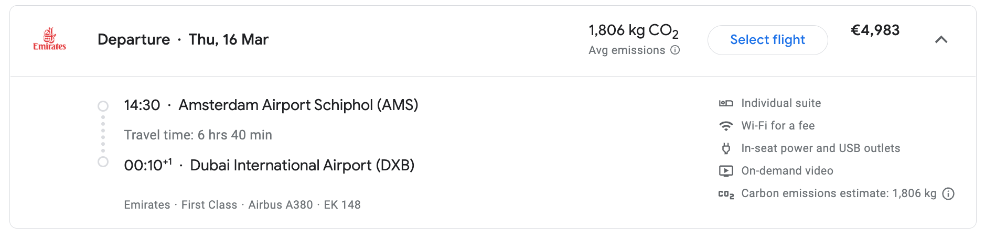Screen dimensions: 985x238
Task: Click the CO2 carbon emissions icon
Action: click(726, 194)
